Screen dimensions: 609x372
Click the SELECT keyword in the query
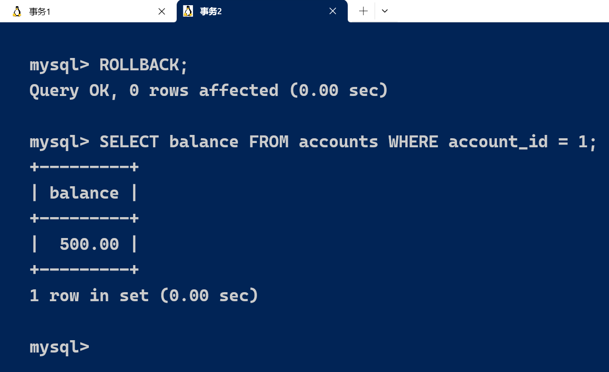[x=129, y=142]
